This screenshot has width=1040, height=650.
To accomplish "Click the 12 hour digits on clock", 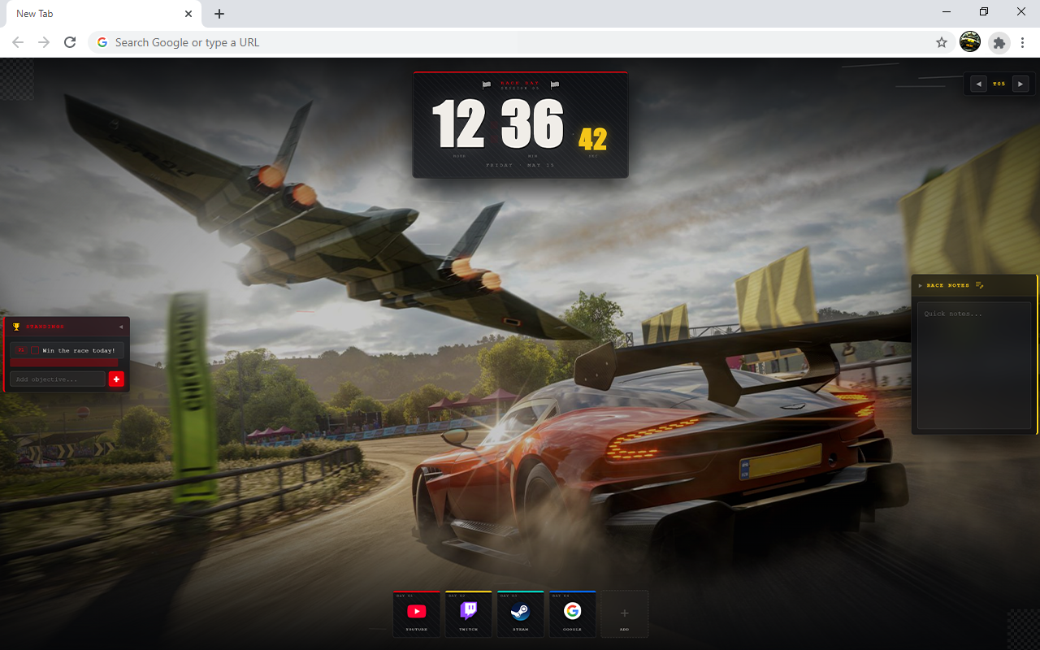I will click(x=459, y=124).
